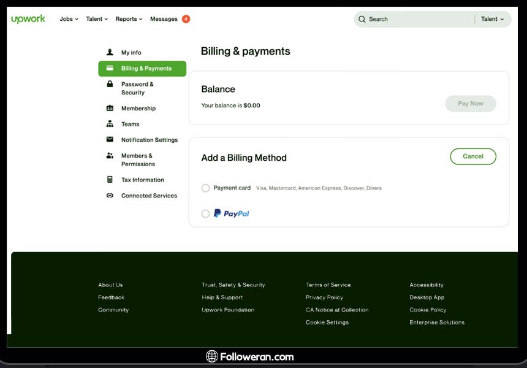Click the Tax Information calculator icon
The height and width of the screenshot is (368, 527).
(x=110, y=180)
